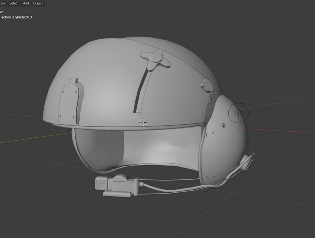The height and width of the screenshot is (238, 315).
Task: Open the Add menu
Action: 26,3
